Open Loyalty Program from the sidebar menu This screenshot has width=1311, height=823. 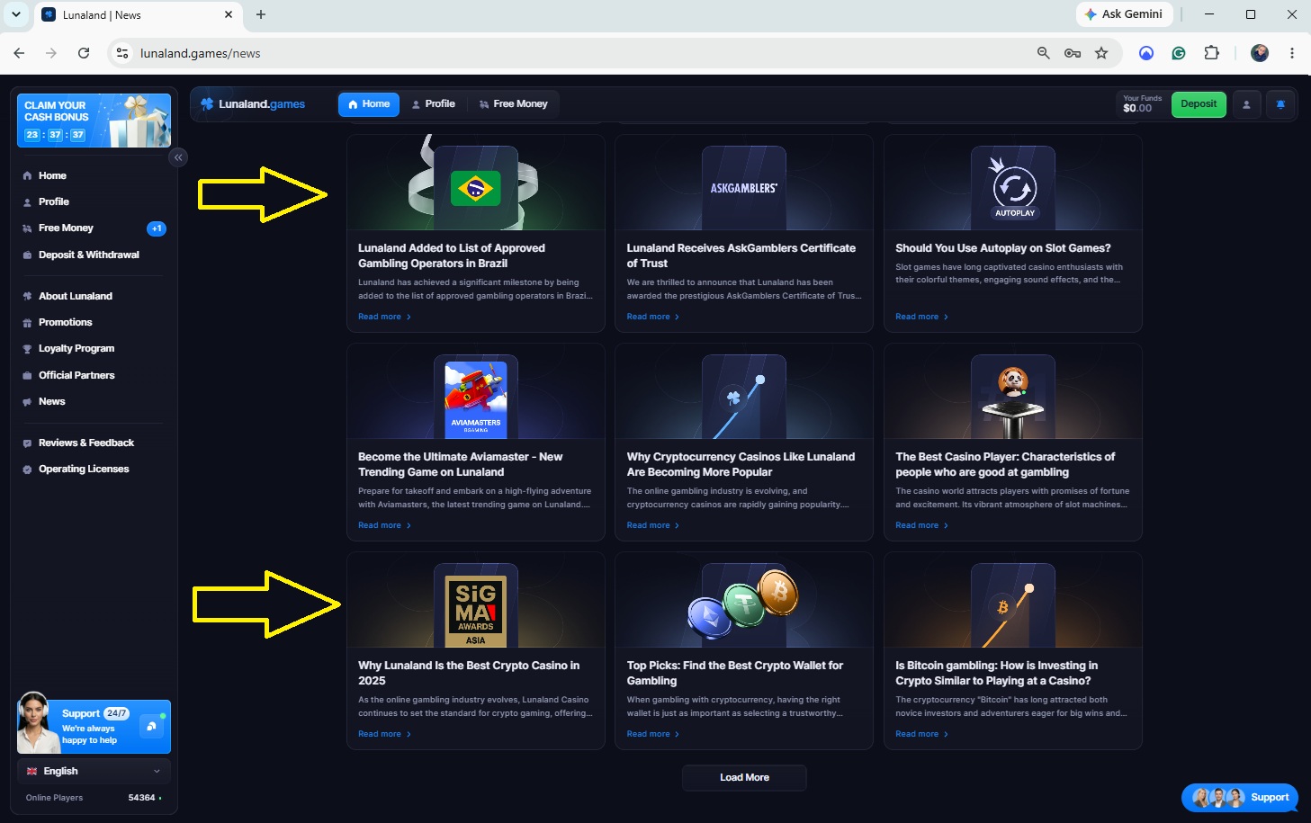pos(76,349)
